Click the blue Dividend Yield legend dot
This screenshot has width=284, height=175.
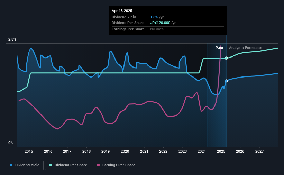pos(11,165)
